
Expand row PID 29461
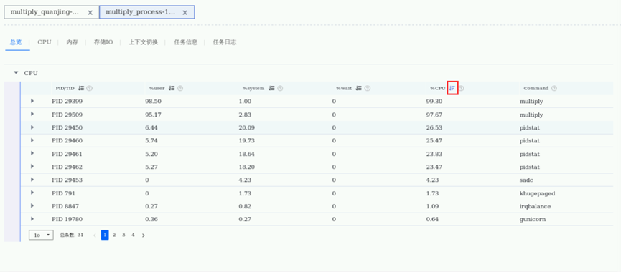pyautogui.click(x=32, y=154)
